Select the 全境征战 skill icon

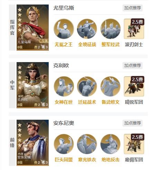[87, 29]
